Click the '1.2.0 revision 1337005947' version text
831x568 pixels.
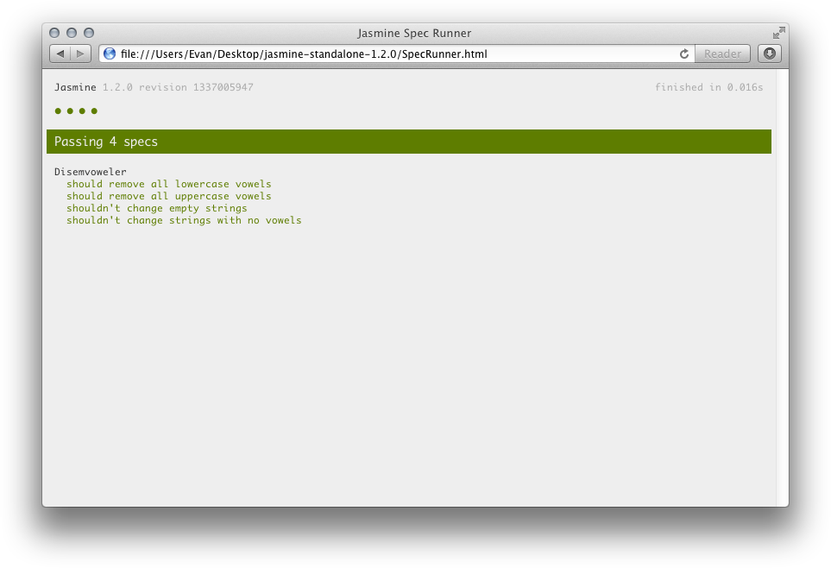pos(178,87)
